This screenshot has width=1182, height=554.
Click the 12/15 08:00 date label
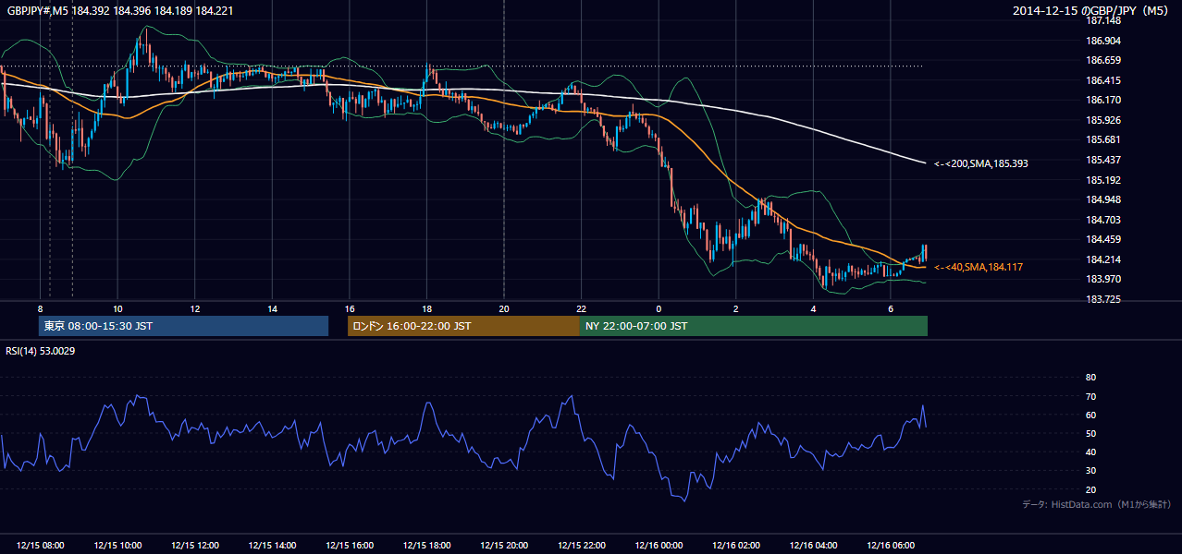[x=41, y=546]
